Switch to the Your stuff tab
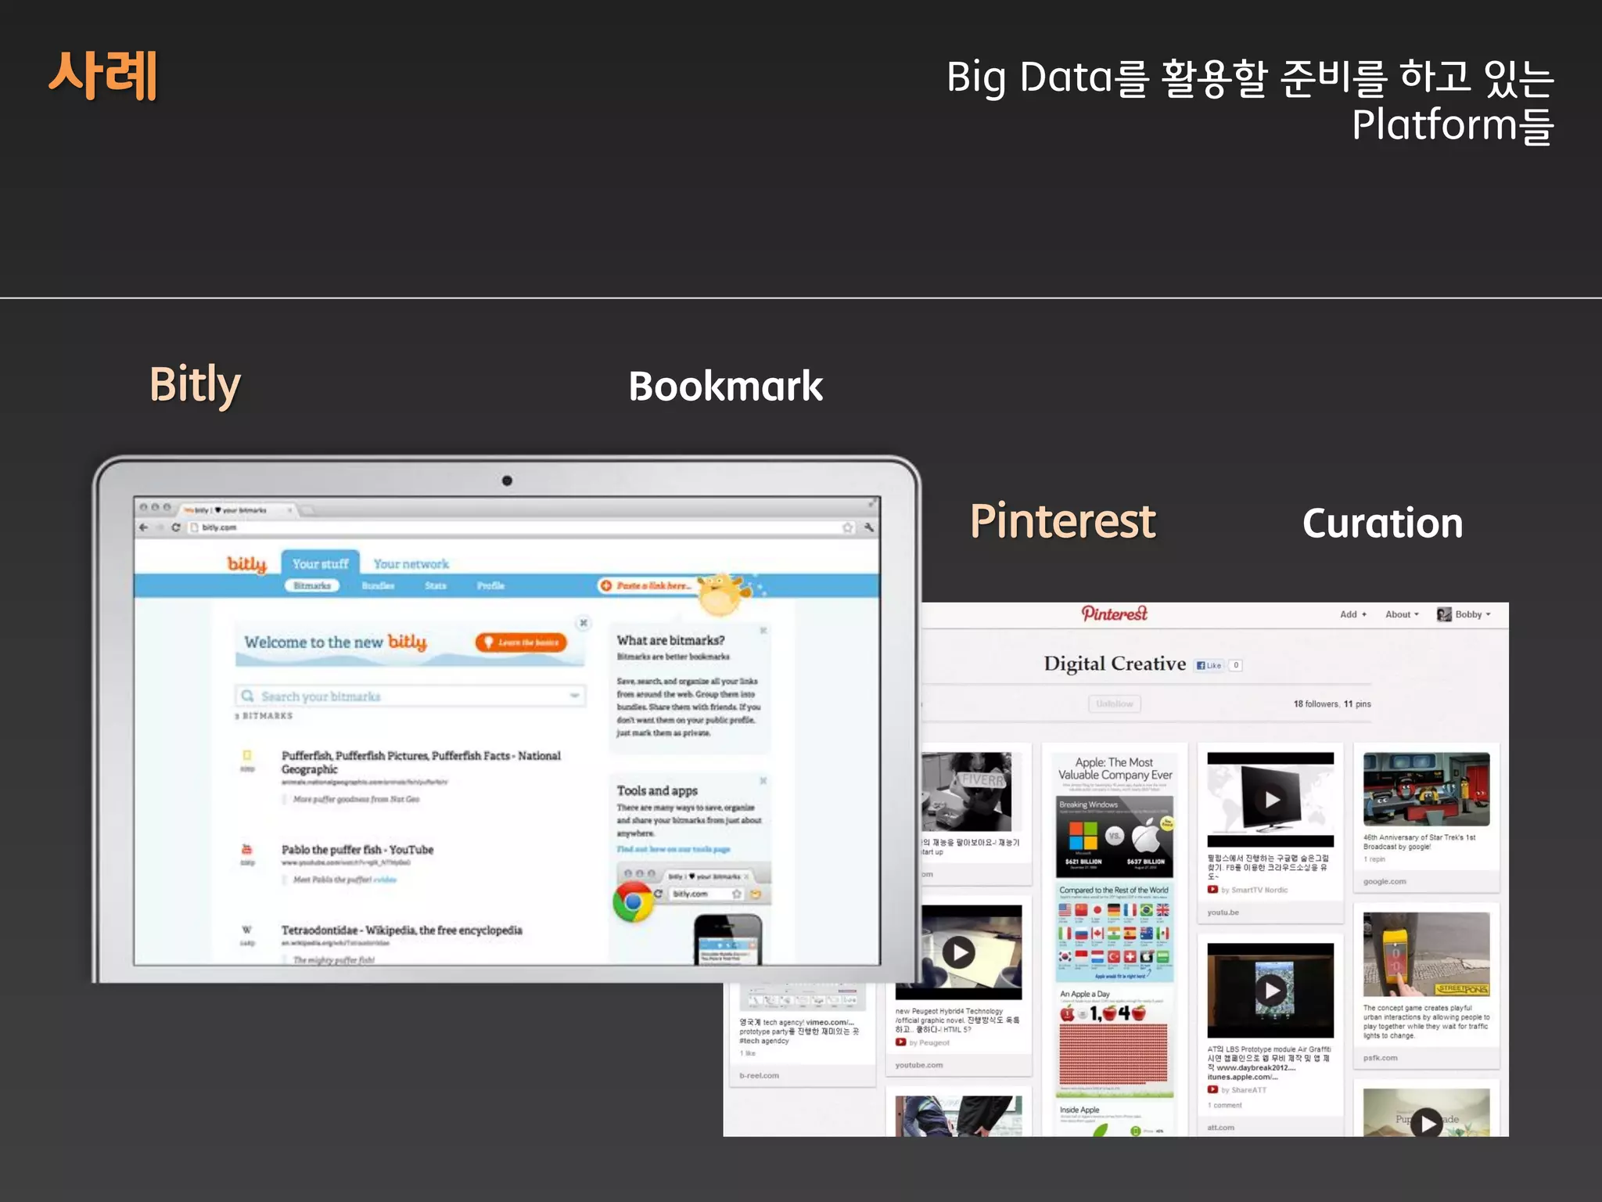The height and width of the screenshot is (1202, 1602). [x=321, y=563]
